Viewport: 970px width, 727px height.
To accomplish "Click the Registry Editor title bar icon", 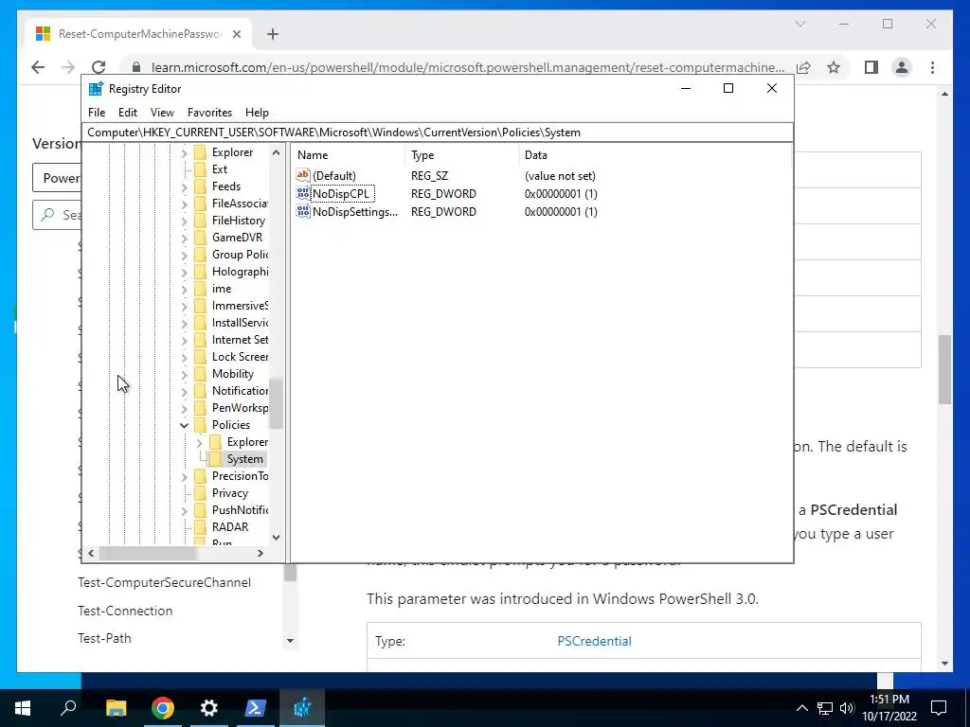I will (96, 88).
